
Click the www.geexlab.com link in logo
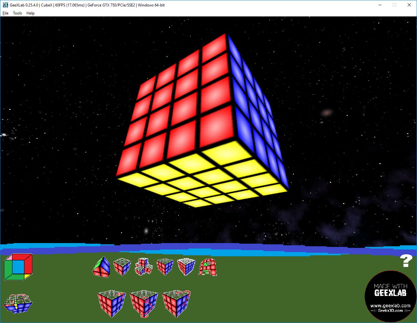point(390,306)
